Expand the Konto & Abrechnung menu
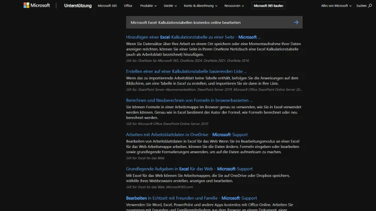 click(201, 5)
